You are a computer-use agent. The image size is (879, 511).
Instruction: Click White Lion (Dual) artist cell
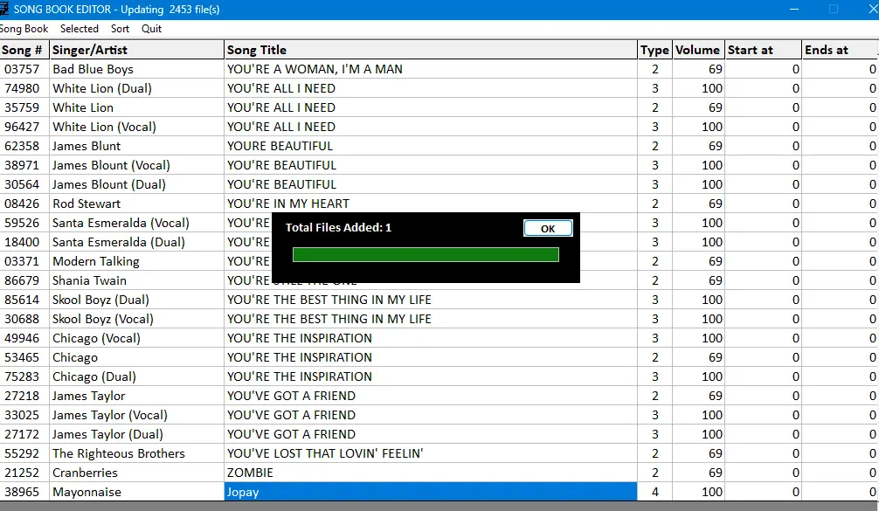(137, 88)
